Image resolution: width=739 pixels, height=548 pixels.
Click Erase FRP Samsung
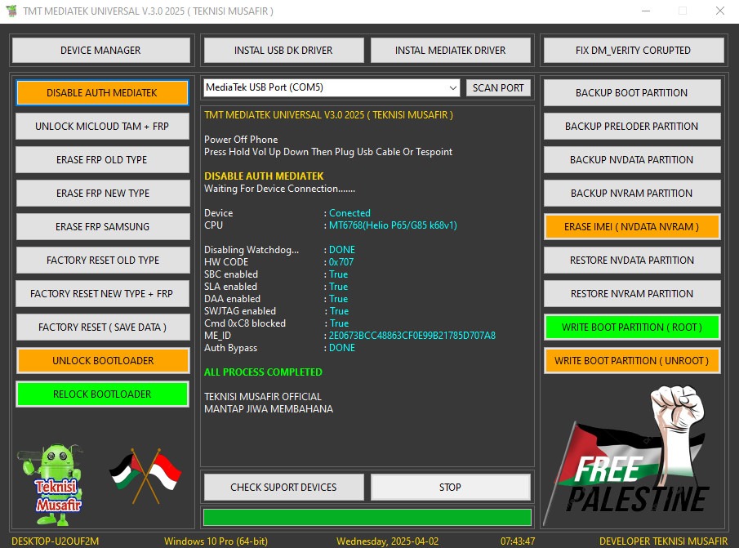point(102,227)
